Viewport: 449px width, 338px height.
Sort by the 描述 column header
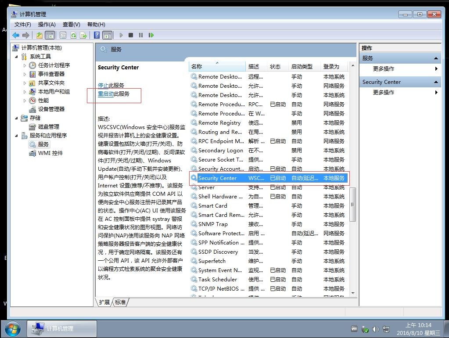[256, 66]
